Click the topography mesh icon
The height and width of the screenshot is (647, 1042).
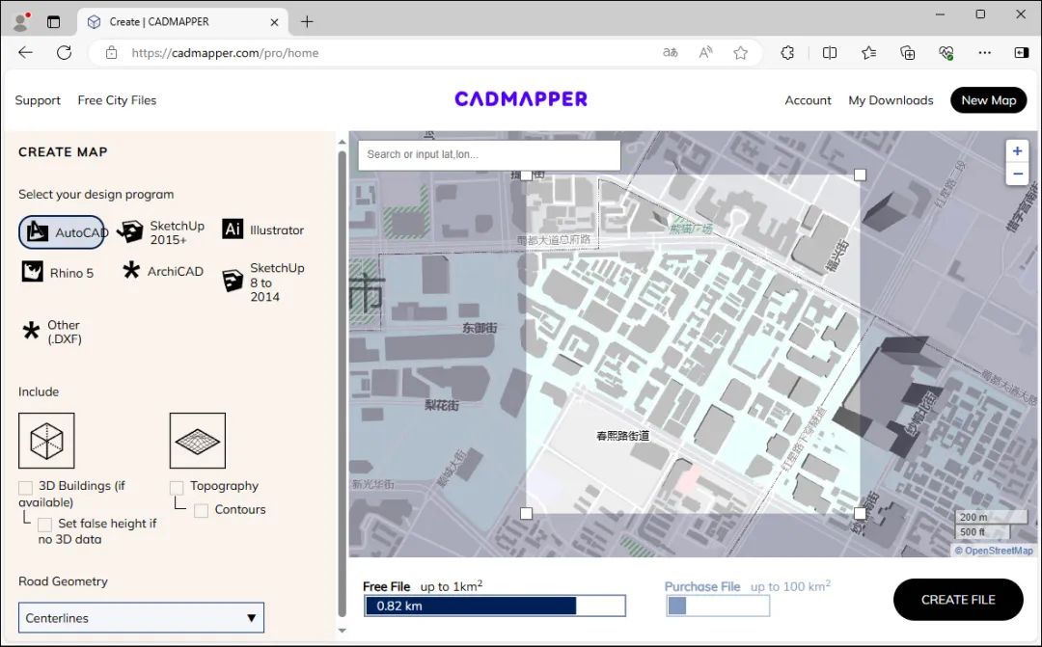pos(198,441)
